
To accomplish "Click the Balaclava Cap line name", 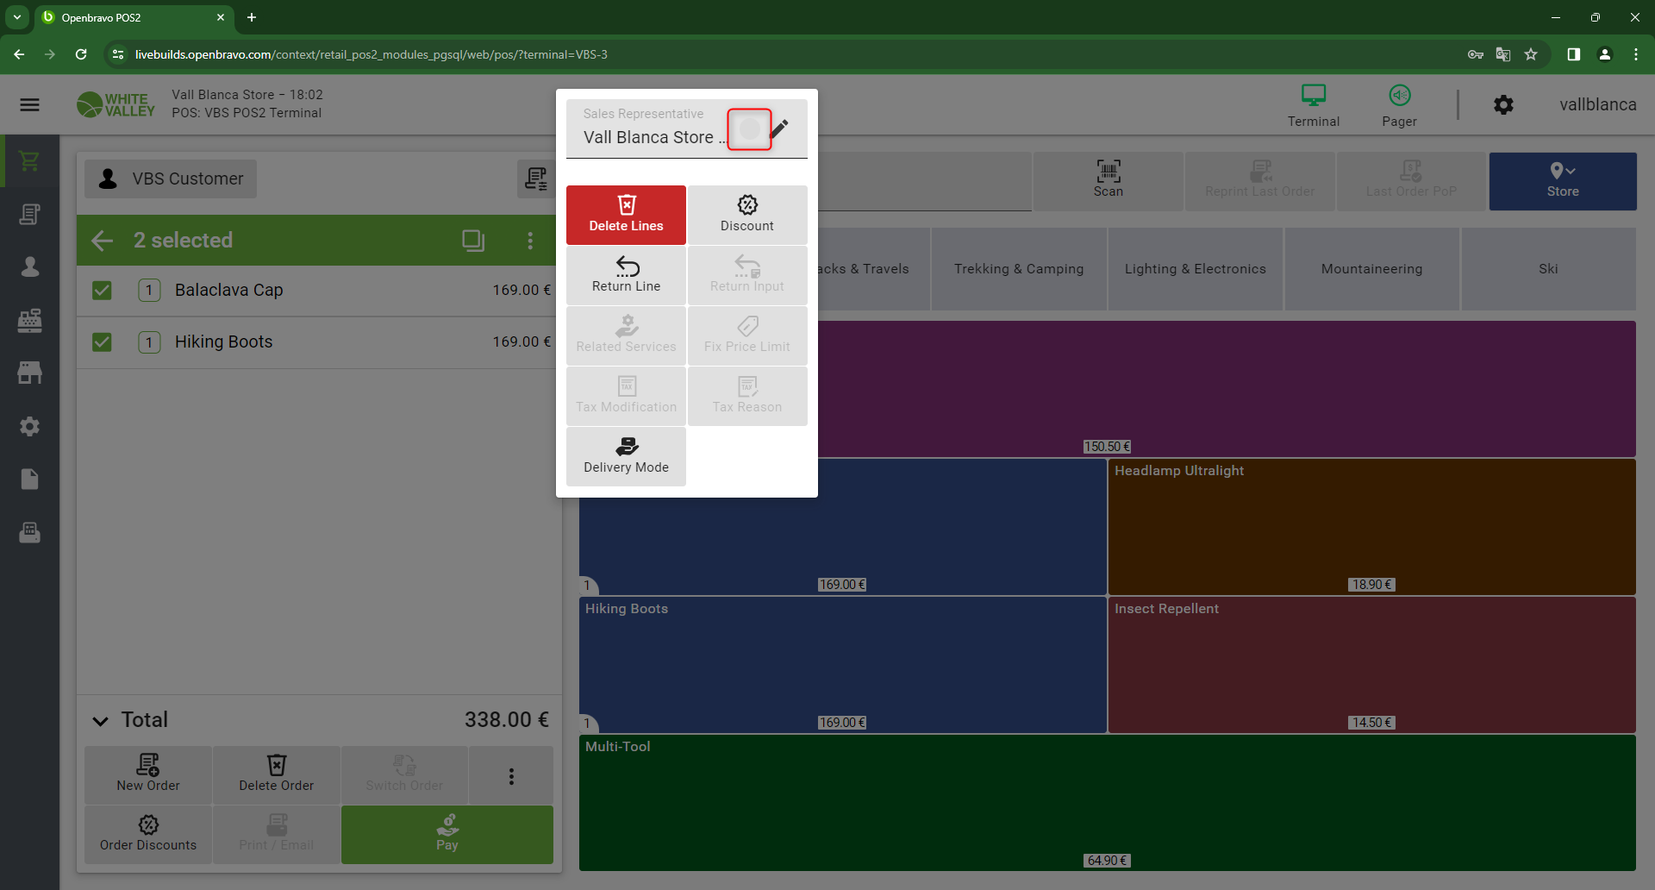I will pyautogui.click(x=228, y=291).
